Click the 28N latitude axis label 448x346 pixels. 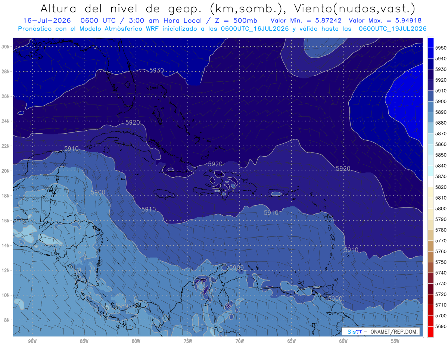[6, 71]
